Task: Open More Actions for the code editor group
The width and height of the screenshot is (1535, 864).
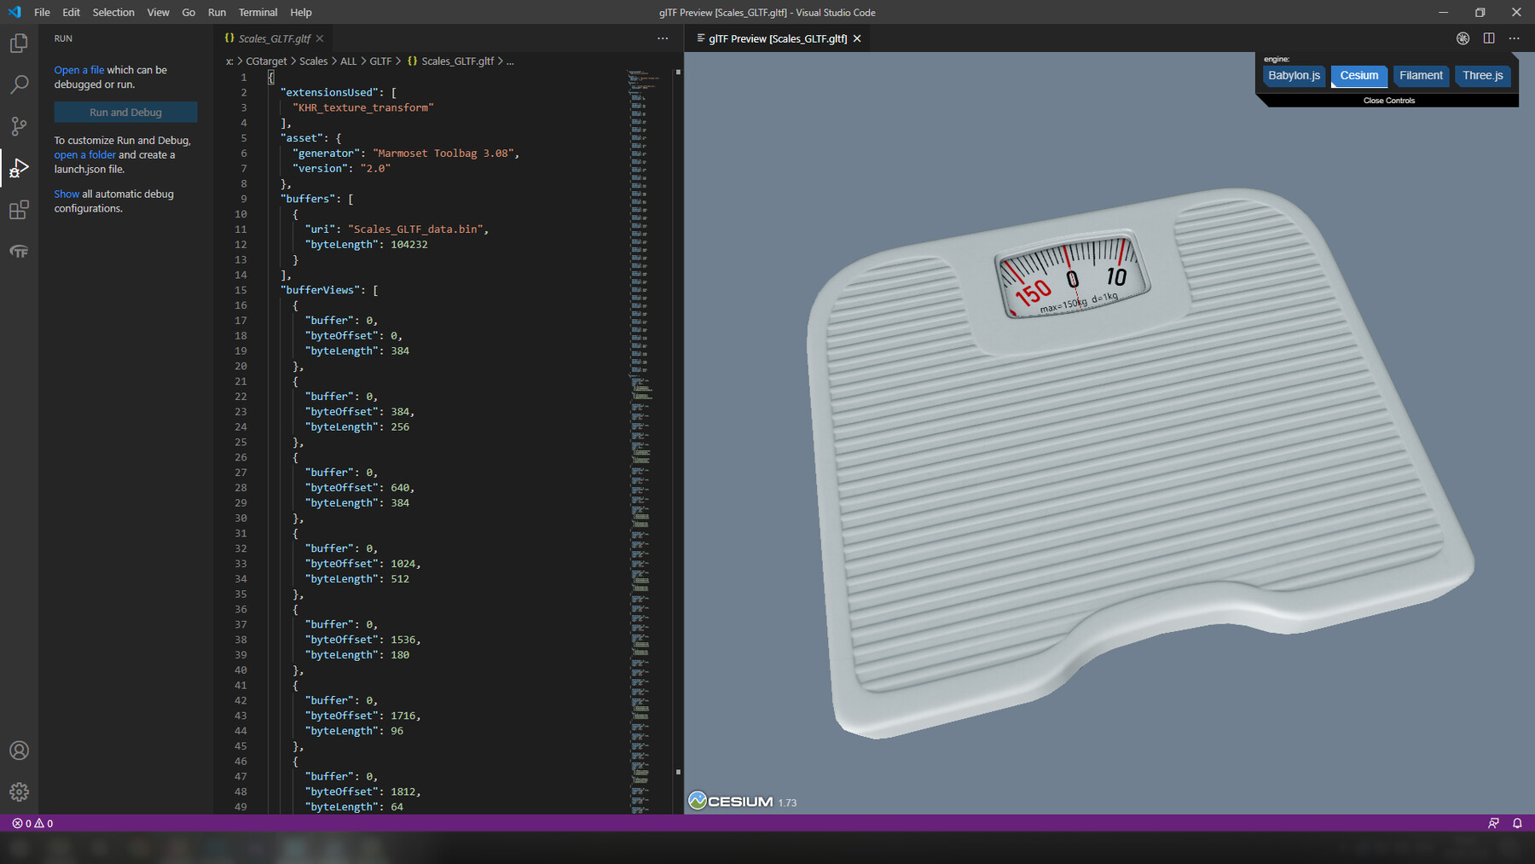Action: coord(663,38)
